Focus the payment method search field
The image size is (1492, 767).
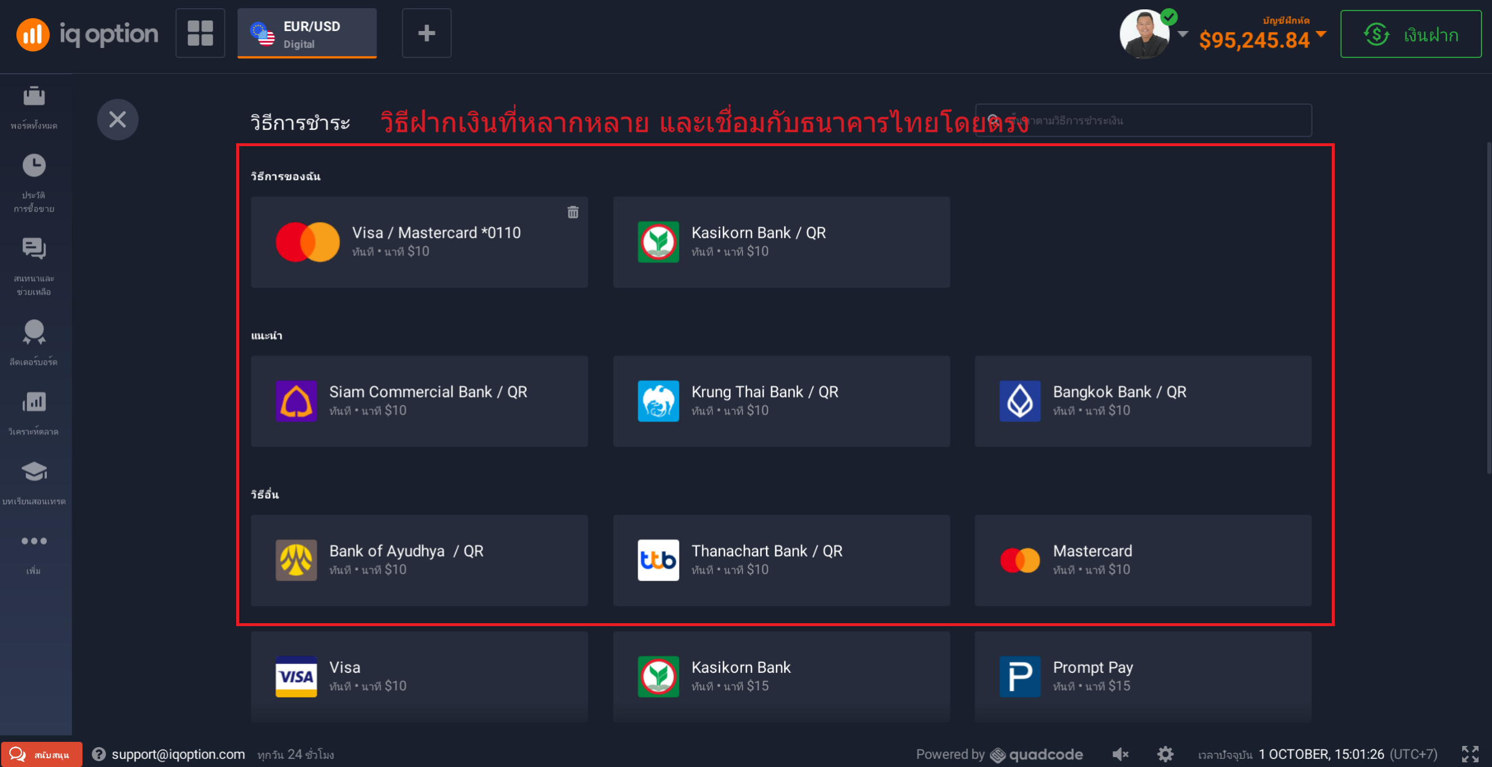(x=1143, y=120)
